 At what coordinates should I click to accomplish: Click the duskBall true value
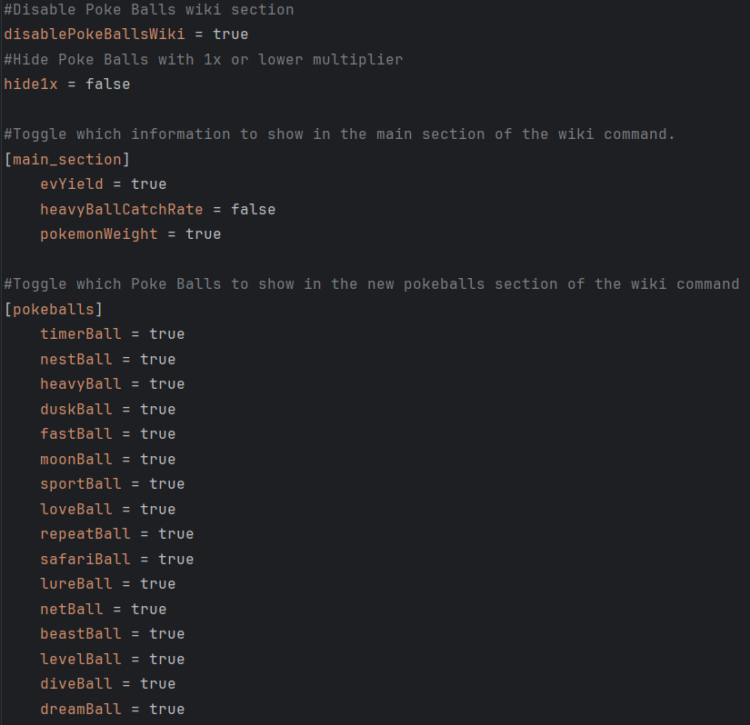(157, 409)
